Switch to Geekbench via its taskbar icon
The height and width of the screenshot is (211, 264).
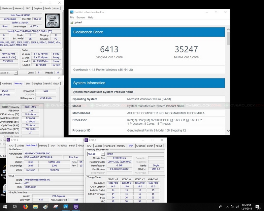pyautogui.click(x=66, y=207)
